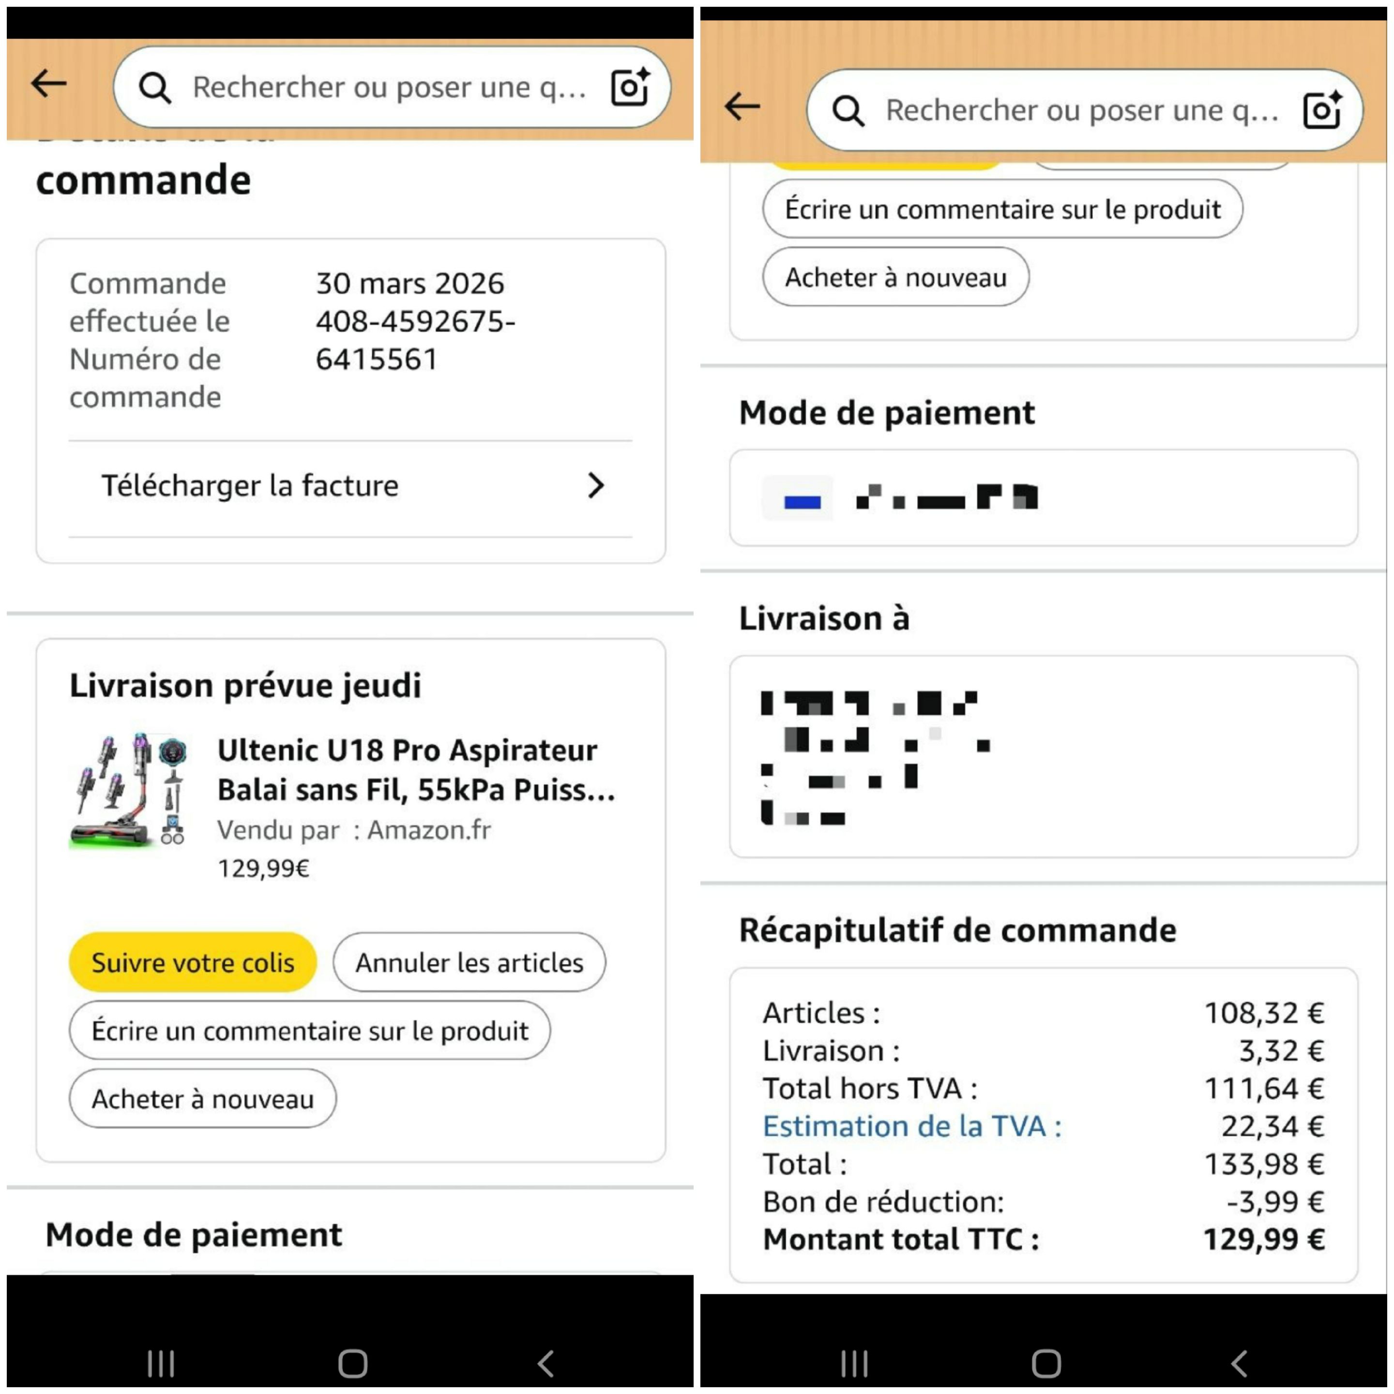The height and width of the screenshot is (1394, 1394).
Task: Write a product review on left screen
Action: pyautogui.click(x=310, y=1030)
